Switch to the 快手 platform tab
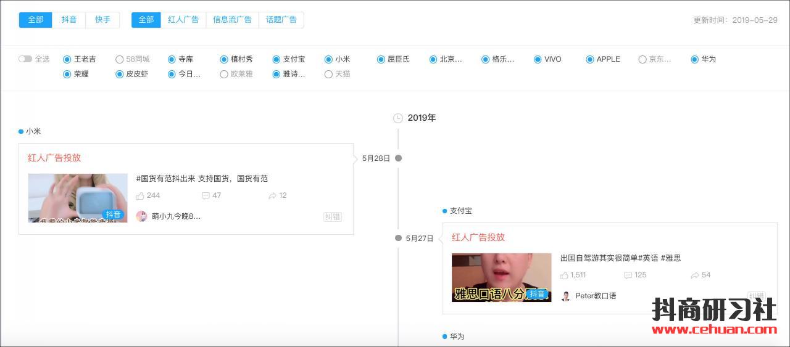This screenshot has width=790, height=347. [103, 20]
